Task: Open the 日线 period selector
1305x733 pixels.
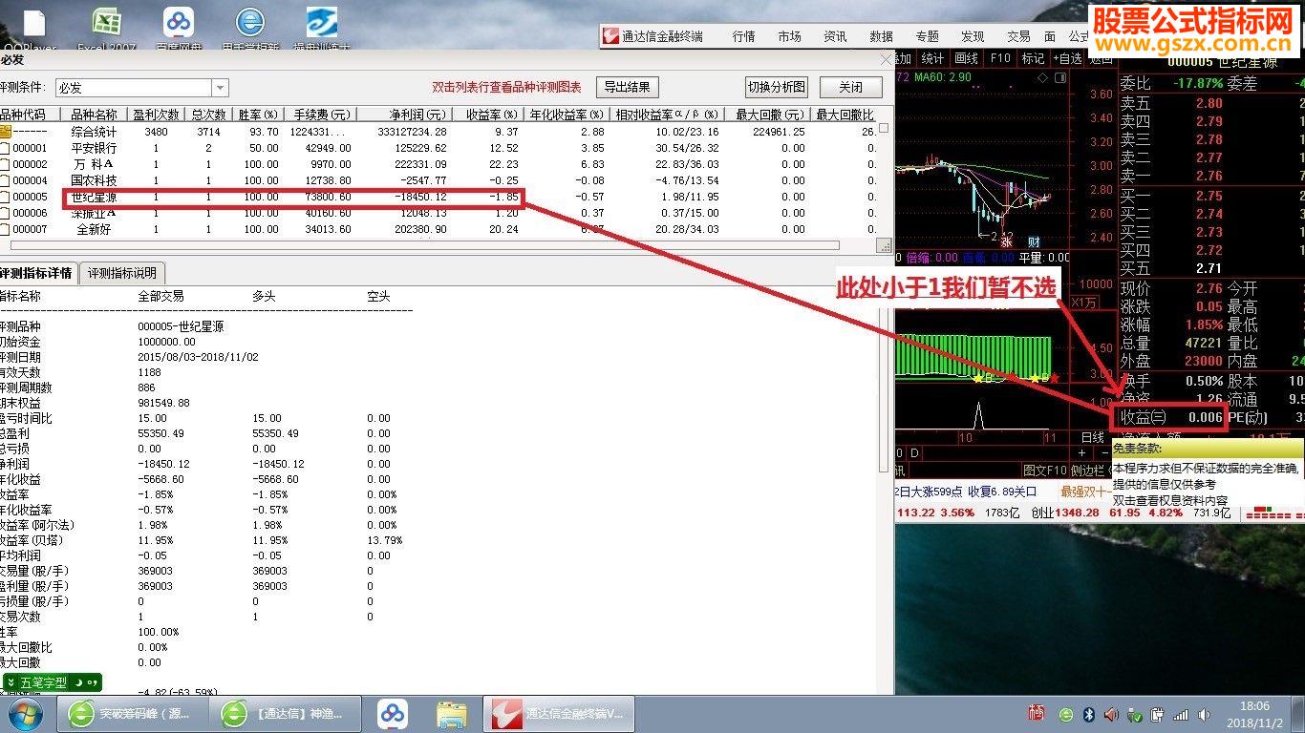Action: click(x=1091, y=437)
